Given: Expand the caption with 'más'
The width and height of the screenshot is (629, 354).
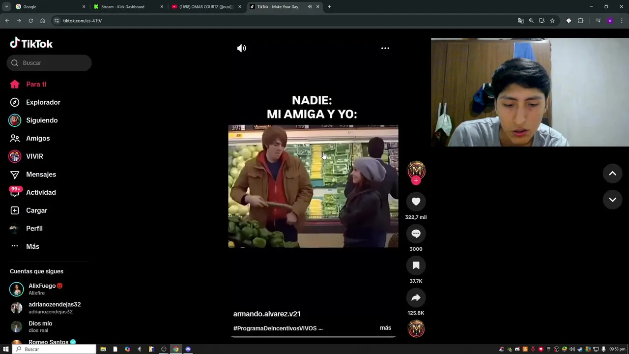Looking at the screenshot, I should [x=385, y=328].
